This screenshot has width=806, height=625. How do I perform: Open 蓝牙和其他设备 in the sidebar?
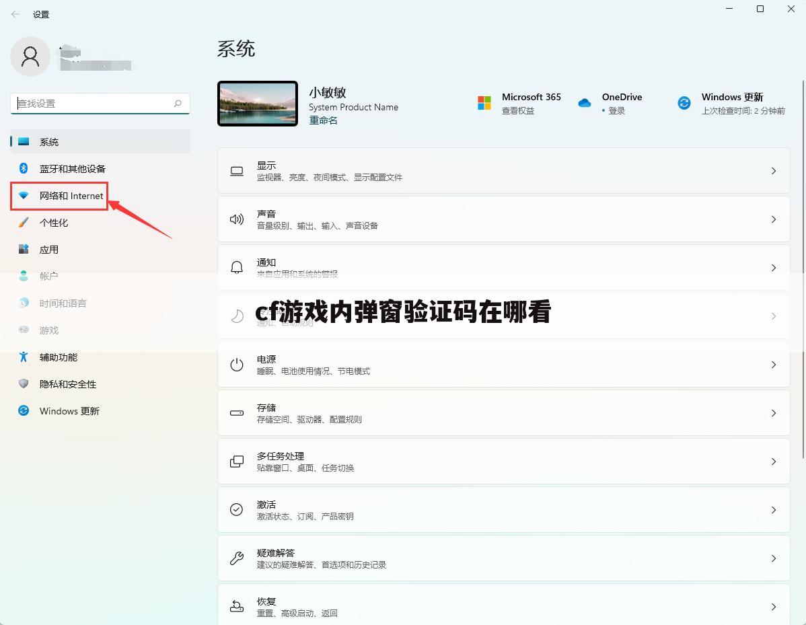100,168
